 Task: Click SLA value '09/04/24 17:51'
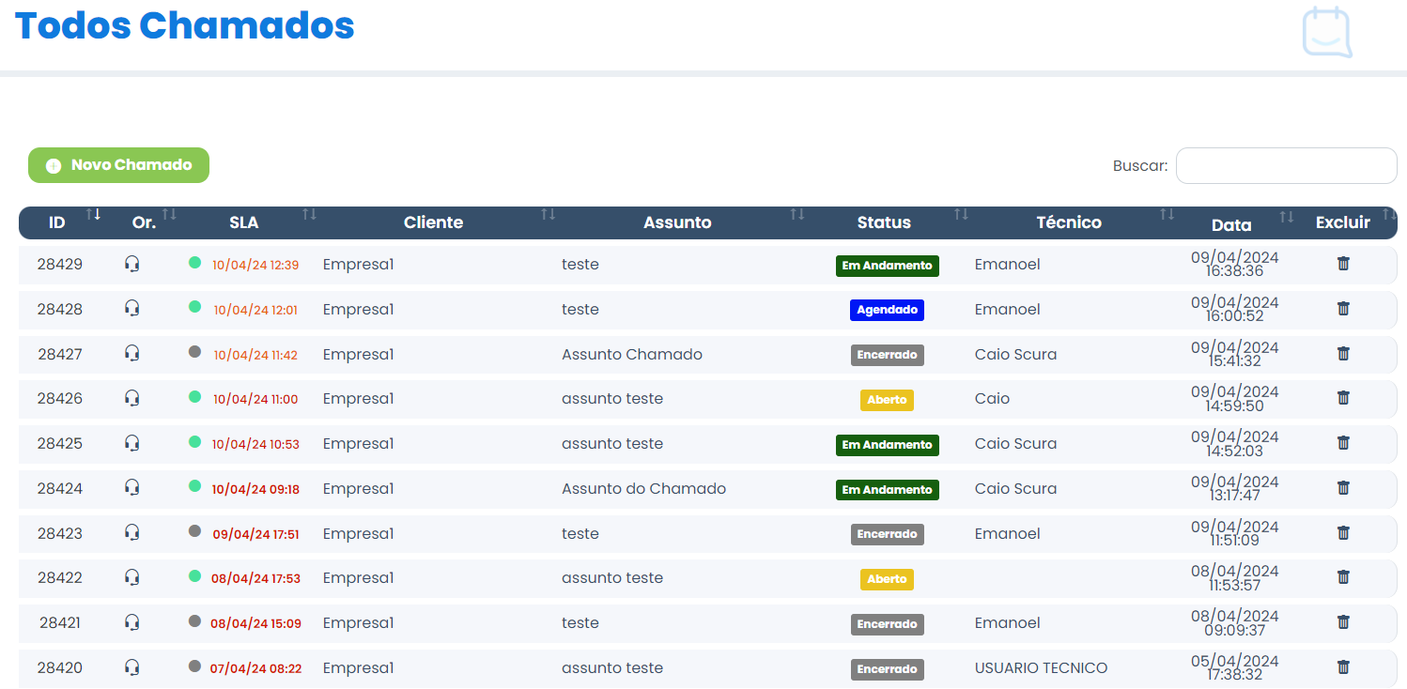[x=255, y=535]
